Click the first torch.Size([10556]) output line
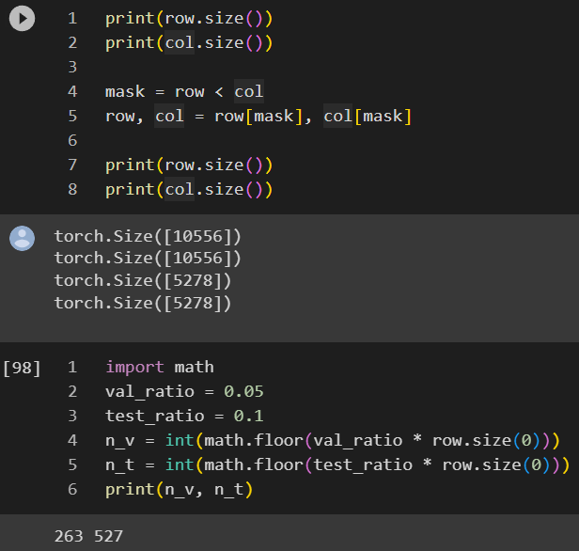The height and width of the screenshot is (551, 579). coord(148,235)
